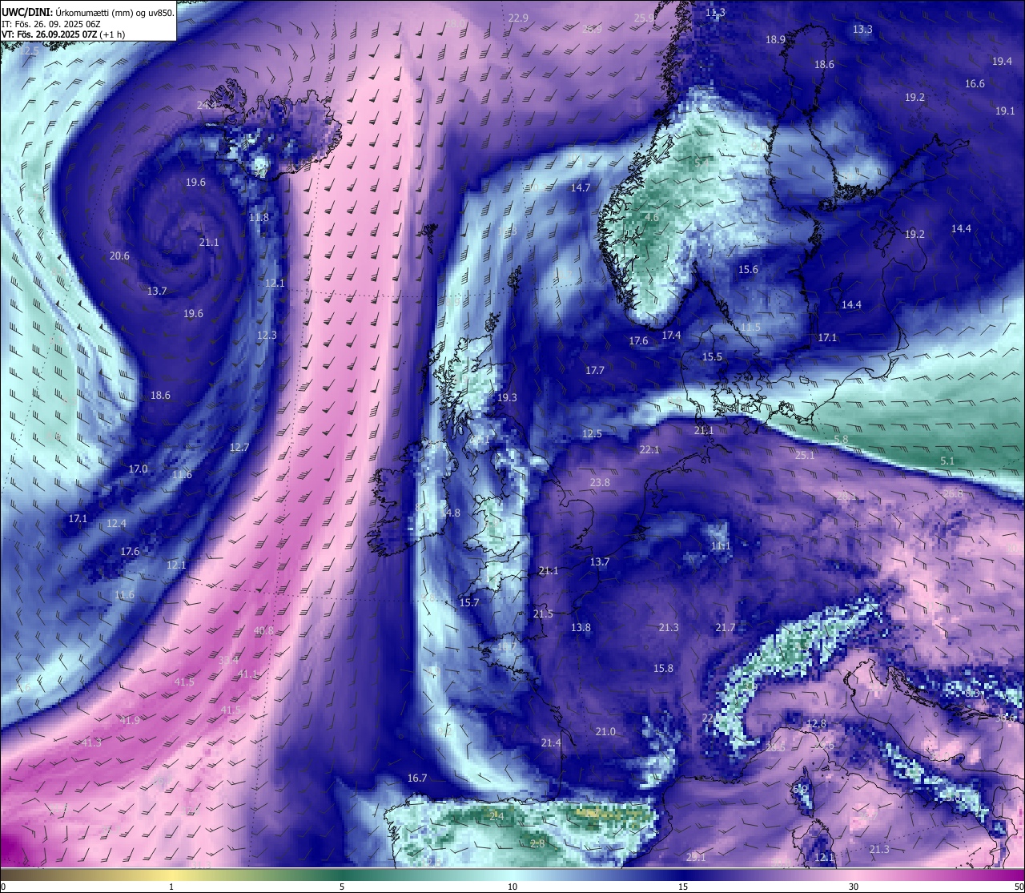Click the 21.0 value on the map
The height and width of the screenshot is (893, 1025).
click(605, 731)
